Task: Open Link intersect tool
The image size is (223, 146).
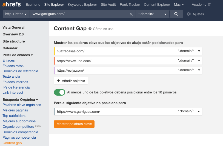Action: click(13, 93)
